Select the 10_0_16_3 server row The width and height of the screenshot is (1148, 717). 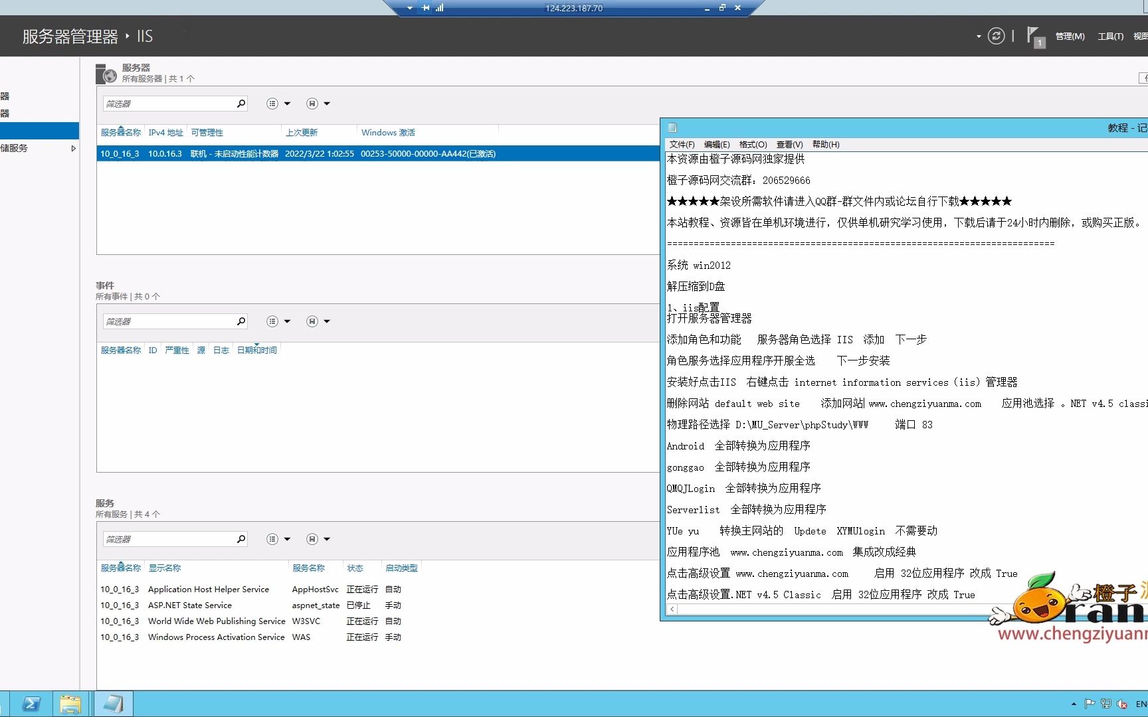pyautogui.click(x=378, y=153)
